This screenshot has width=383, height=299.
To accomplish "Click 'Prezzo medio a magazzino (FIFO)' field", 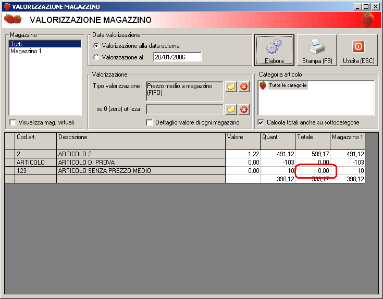I will pyautogui.click(x=184, y=91).
